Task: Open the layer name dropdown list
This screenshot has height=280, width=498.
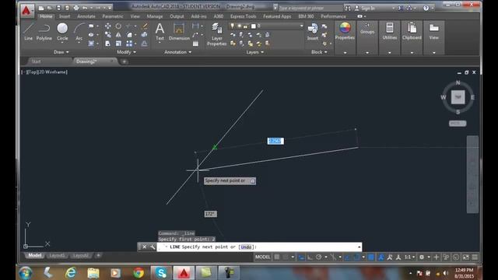Action: [301, 26]
